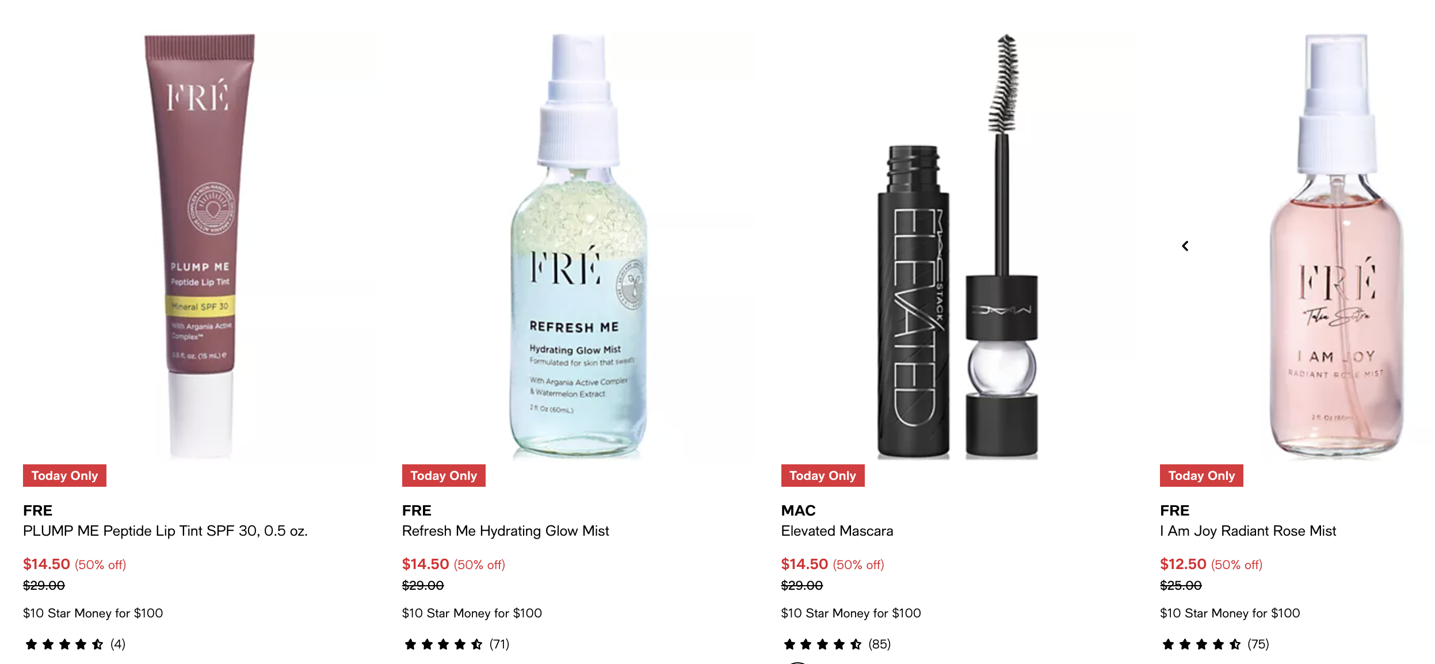This screenshot has width=1435, height=664.
Task: Click the I Am Joy Radiant Rose Mist title
Action: 1248,531
